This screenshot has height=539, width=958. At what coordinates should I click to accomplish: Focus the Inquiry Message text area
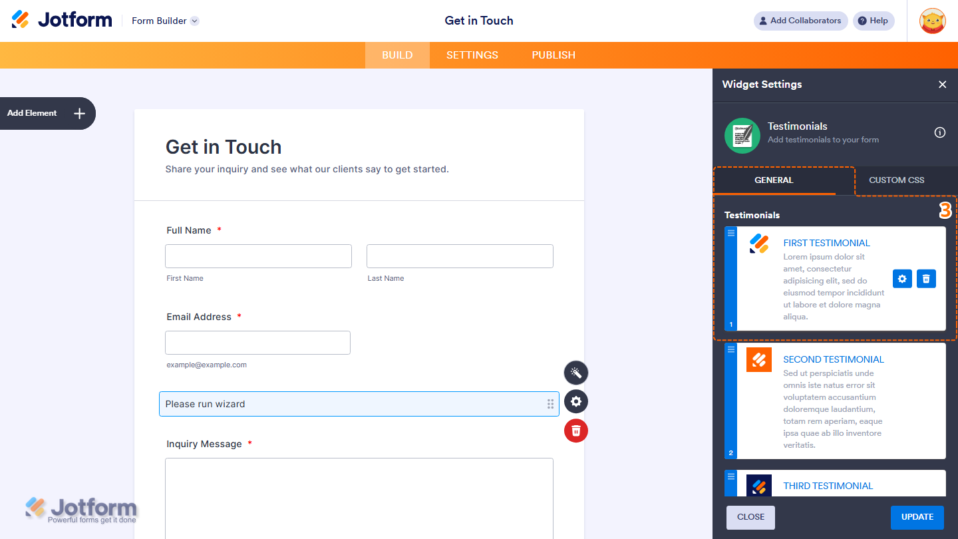(x=359, y=498)
